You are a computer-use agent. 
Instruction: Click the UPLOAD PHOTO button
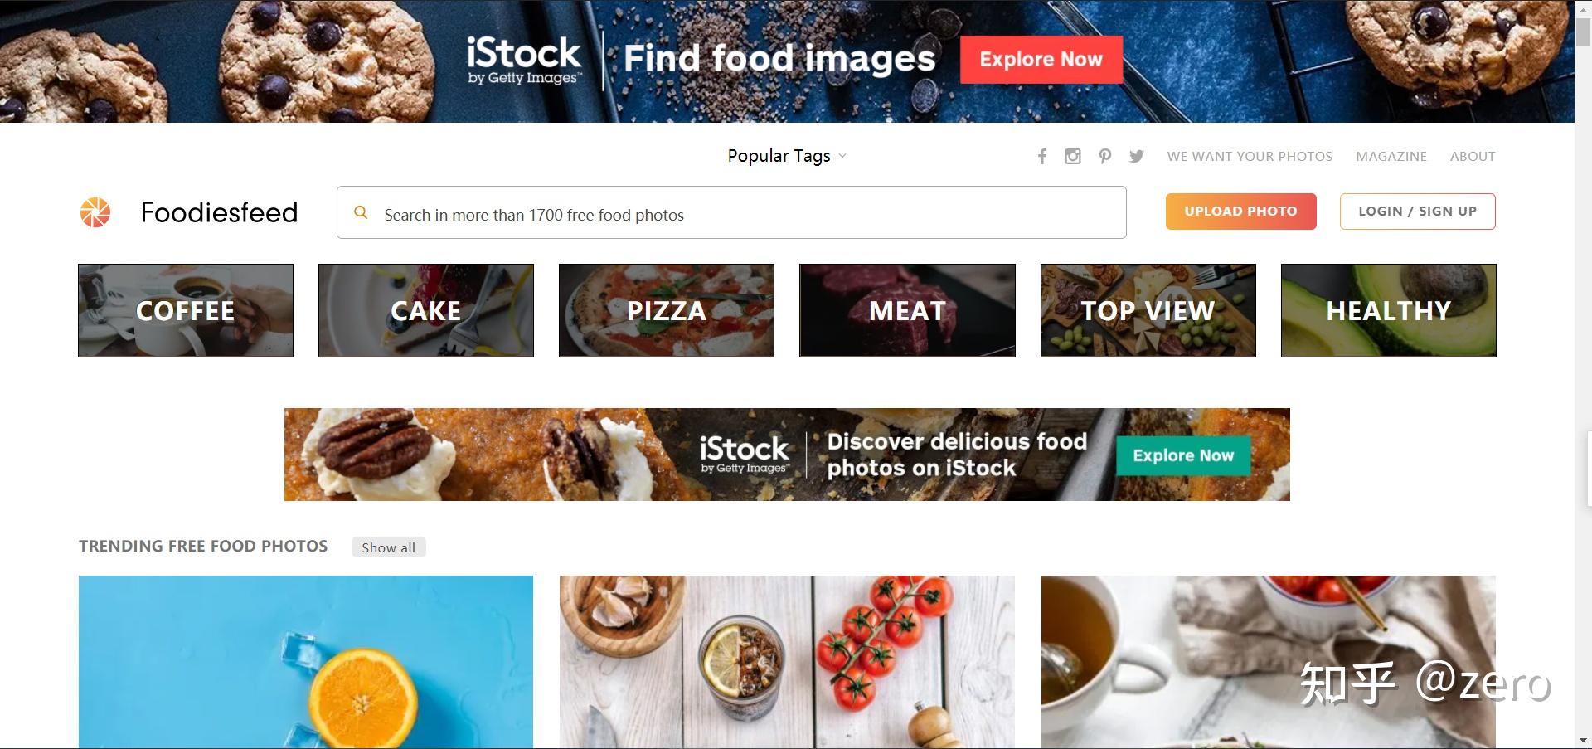(x=1241, y=212)
